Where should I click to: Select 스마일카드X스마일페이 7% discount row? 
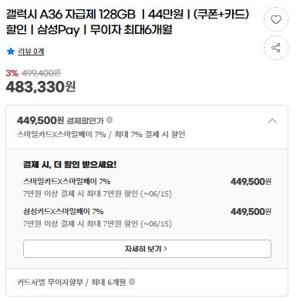pos(147,187)
